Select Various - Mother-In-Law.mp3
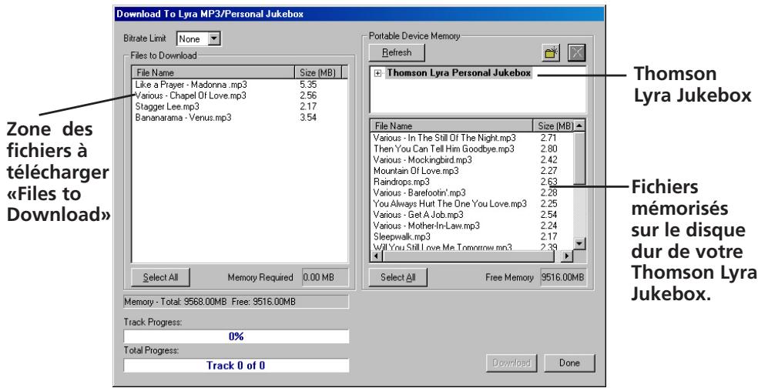The height and width of the screenshot is (388, 758). [427, 226]
